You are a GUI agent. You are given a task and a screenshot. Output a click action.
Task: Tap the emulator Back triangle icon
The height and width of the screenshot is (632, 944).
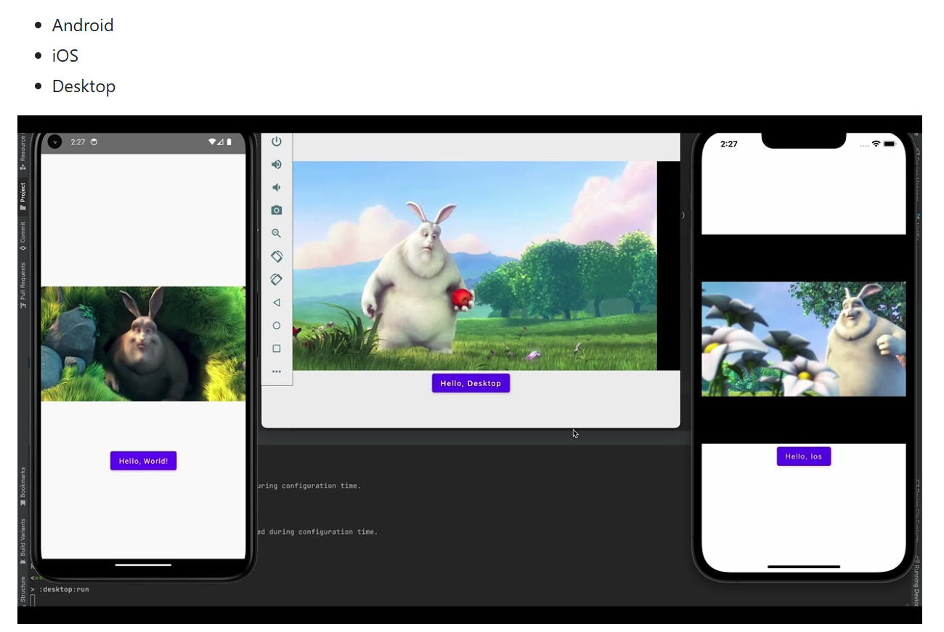276,303
